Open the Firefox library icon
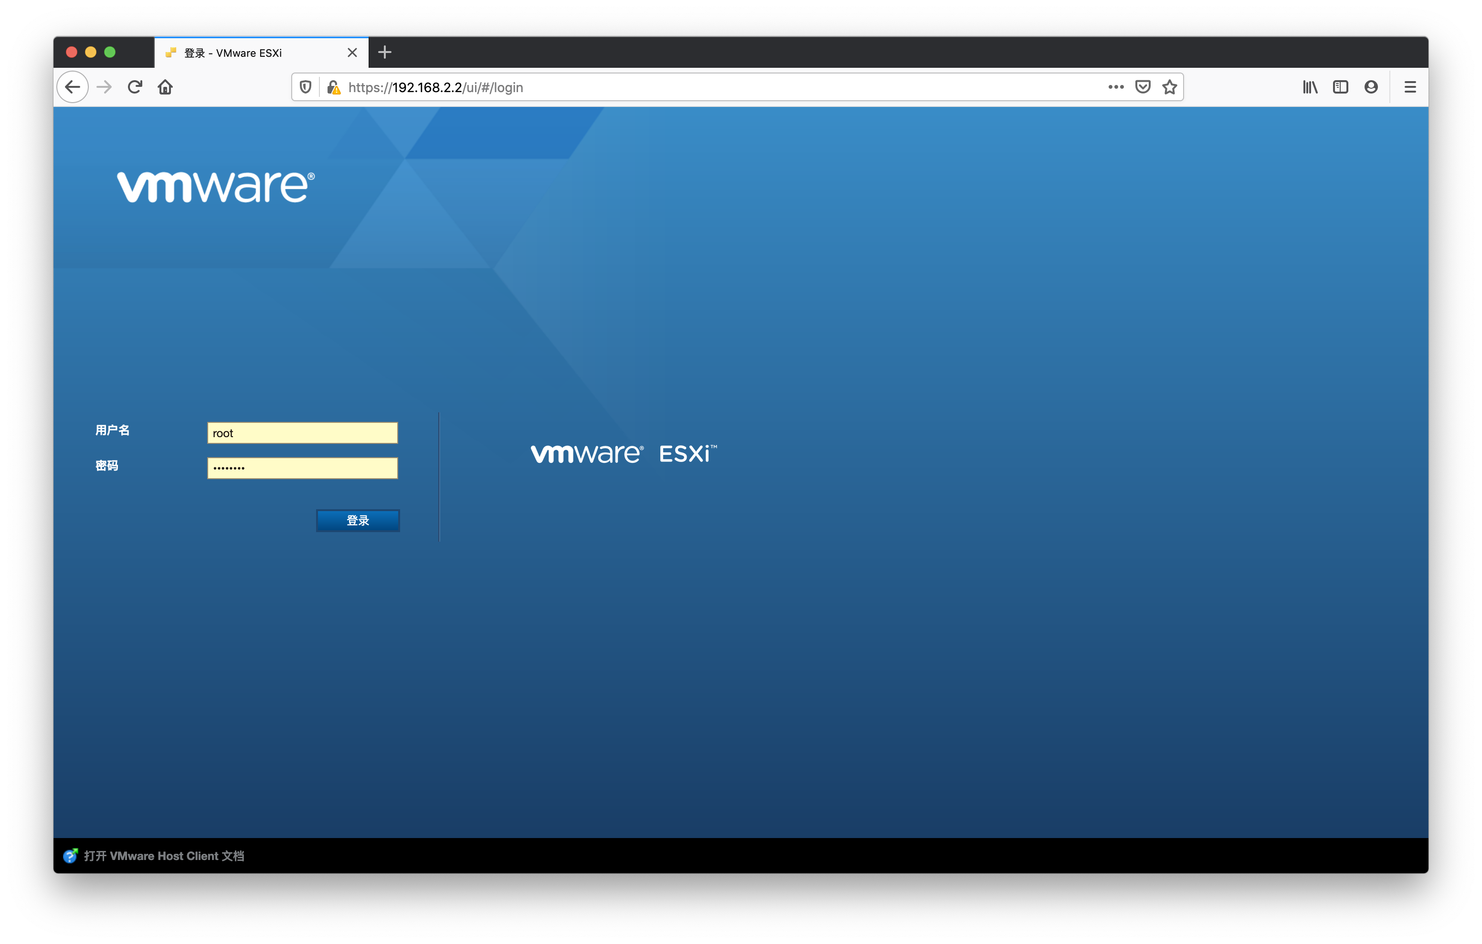This screenshot has width=1482, height=944. tap(1310, 87)
